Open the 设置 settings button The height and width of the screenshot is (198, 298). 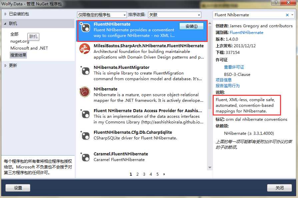click(x=18, y=188)
